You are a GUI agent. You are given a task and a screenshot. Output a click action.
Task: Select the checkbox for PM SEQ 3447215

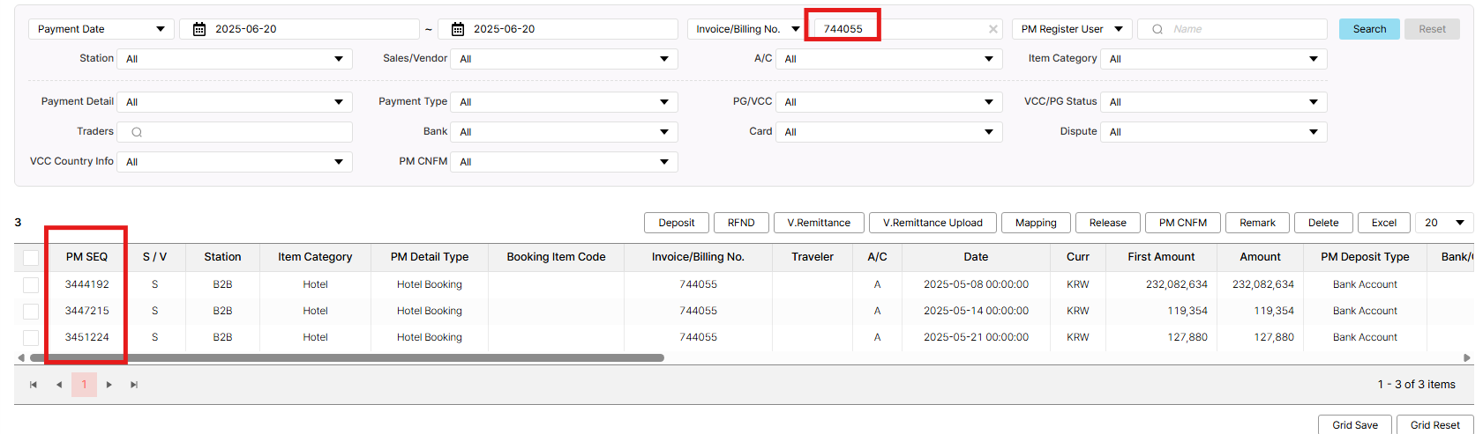[x=31, y=312]
